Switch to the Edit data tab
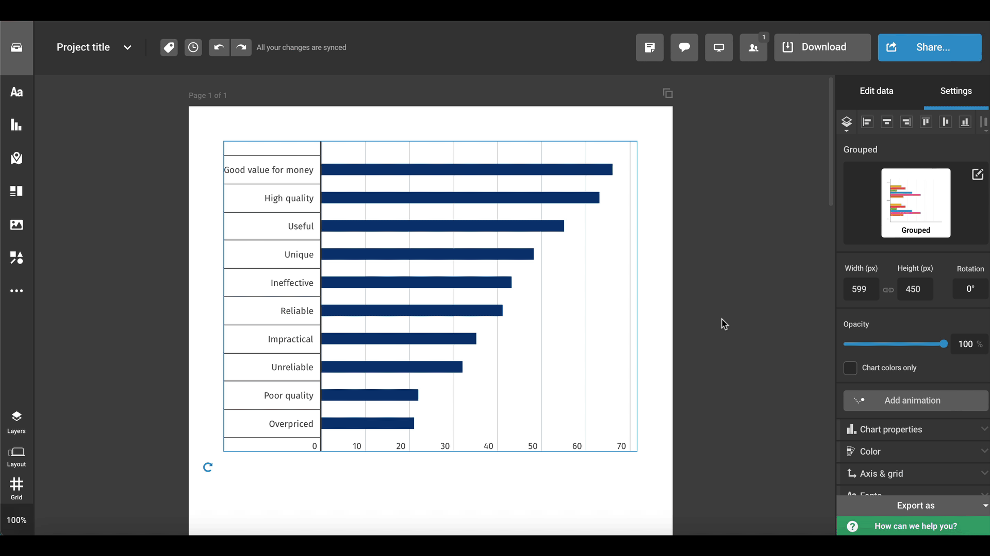 pyautogui.click(x=876, y=91)
